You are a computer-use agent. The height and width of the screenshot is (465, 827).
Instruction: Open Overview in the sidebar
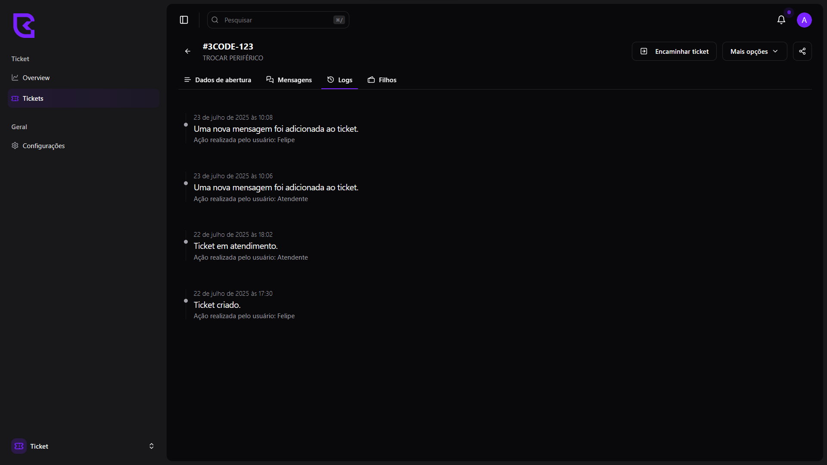tap(36, 78)
